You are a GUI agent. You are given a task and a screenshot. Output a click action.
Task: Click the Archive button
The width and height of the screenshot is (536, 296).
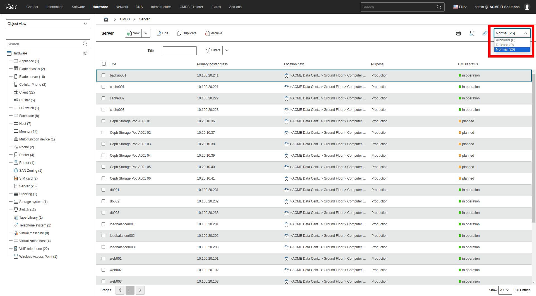point(214,33)
